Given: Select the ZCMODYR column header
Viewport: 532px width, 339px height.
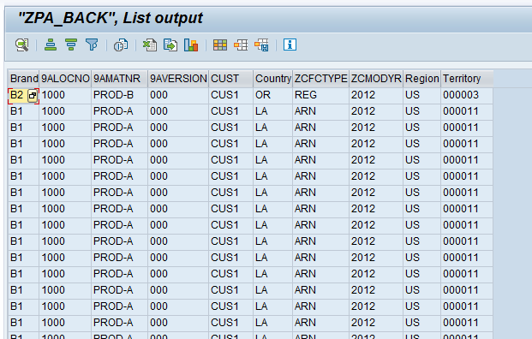Looking at the screenshot, I should coord(376,79).
